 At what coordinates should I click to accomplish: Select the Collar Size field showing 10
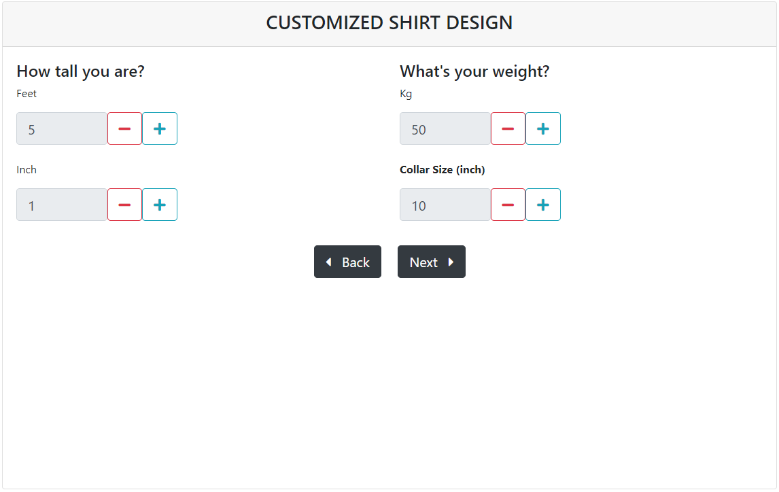(445, 205)
